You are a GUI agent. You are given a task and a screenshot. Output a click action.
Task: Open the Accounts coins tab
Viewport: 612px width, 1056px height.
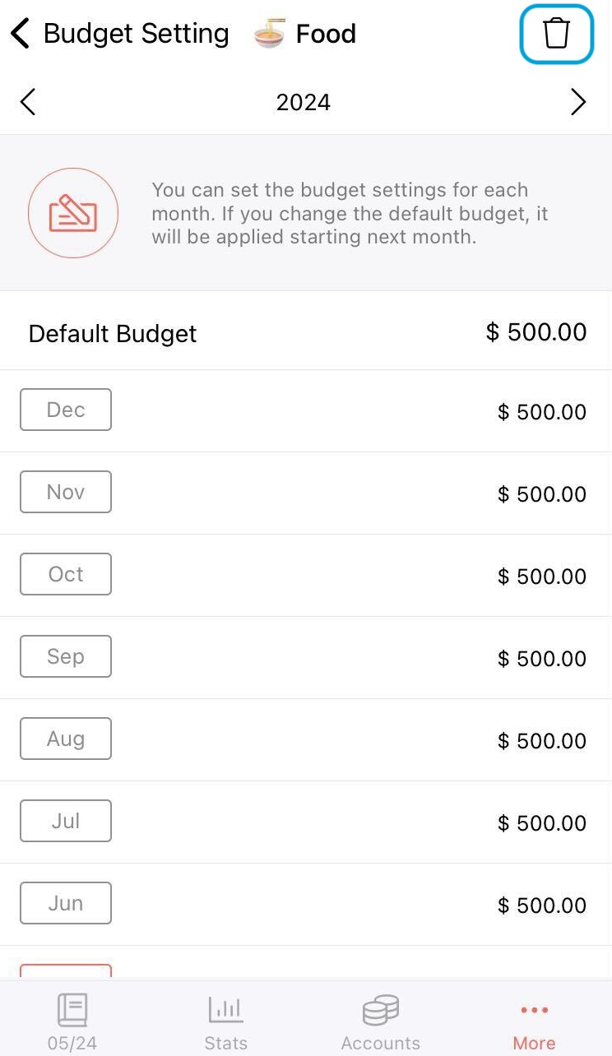tap(380, 1021)
